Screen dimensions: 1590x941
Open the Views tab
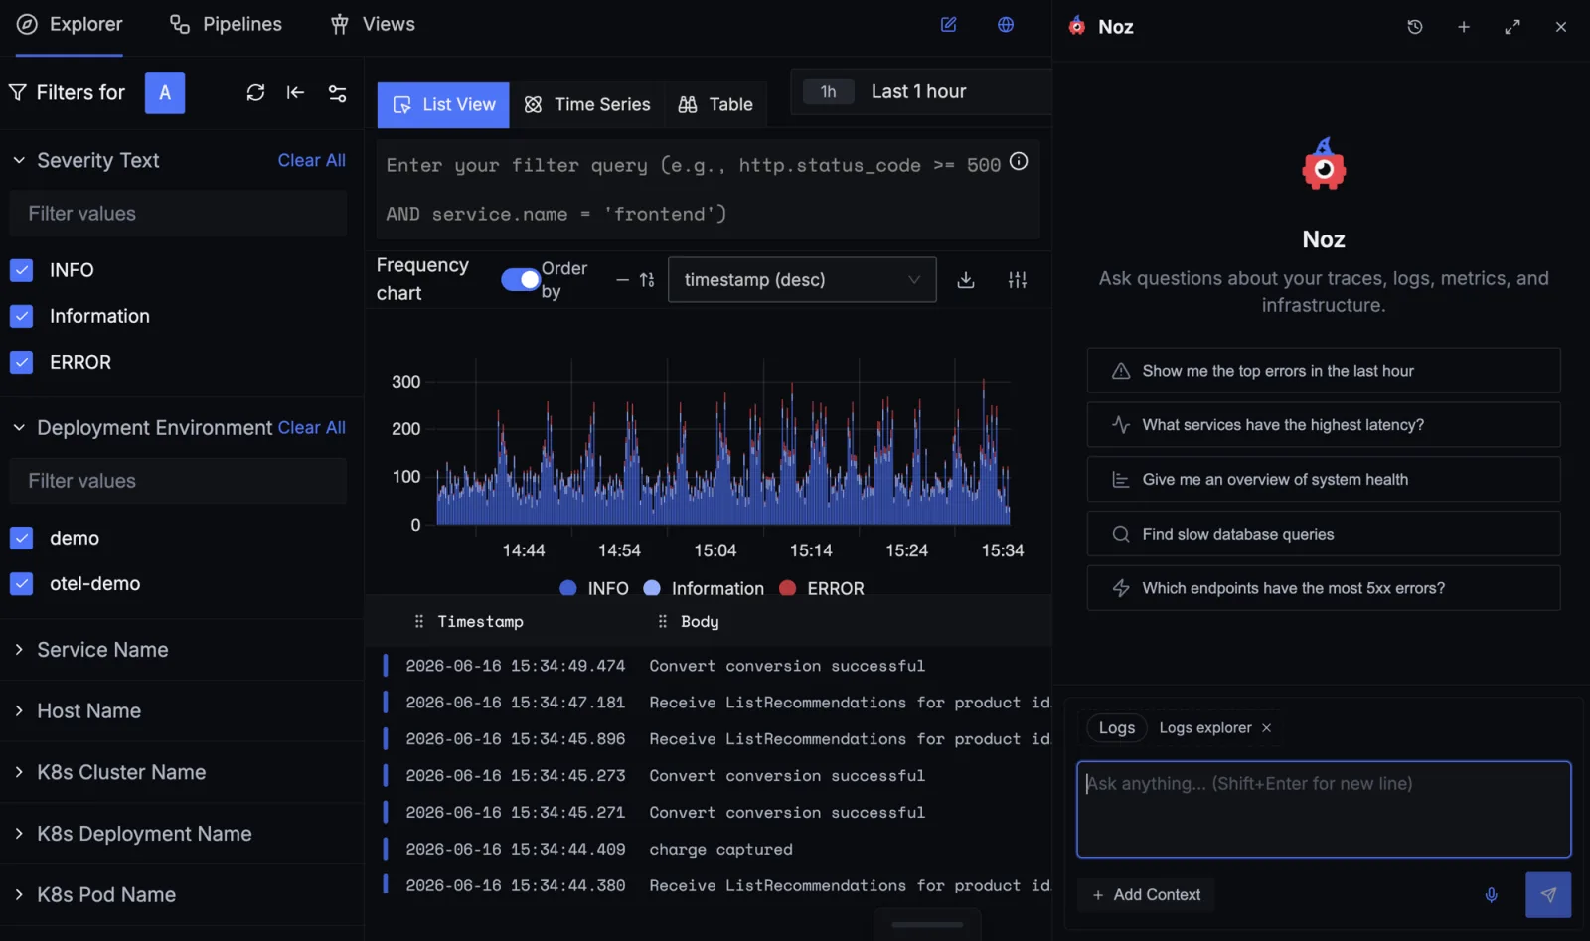(x=373, y=24)
